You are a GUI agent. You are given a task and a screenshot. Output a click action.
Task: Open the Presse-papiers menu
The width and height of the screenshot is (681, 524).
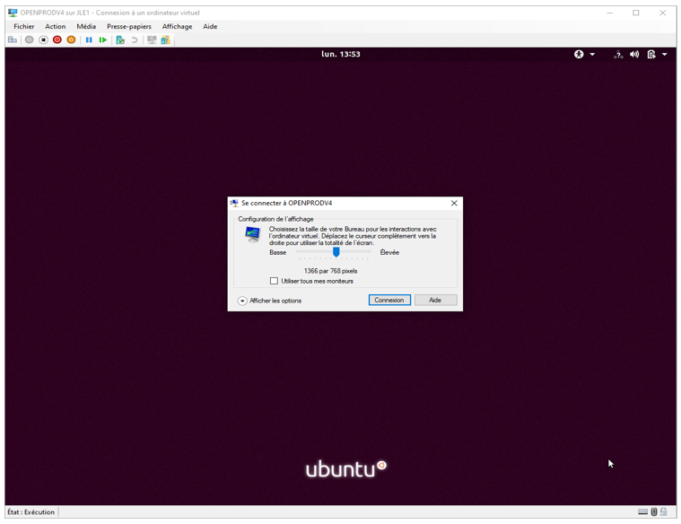pos(129,27)
